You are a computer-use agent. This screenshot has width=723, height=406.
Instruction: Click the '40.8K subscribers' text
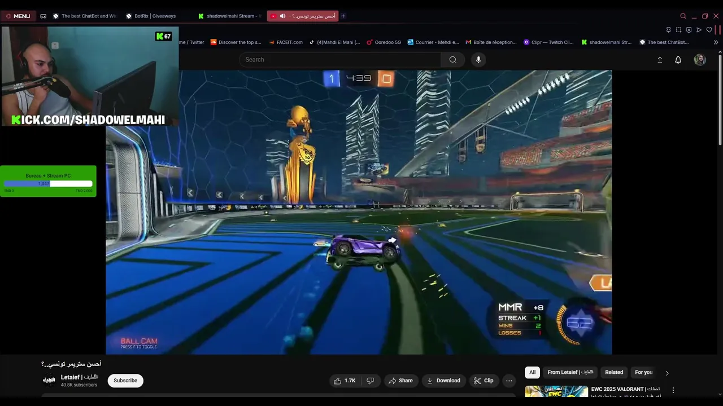[x=79, y=385]
